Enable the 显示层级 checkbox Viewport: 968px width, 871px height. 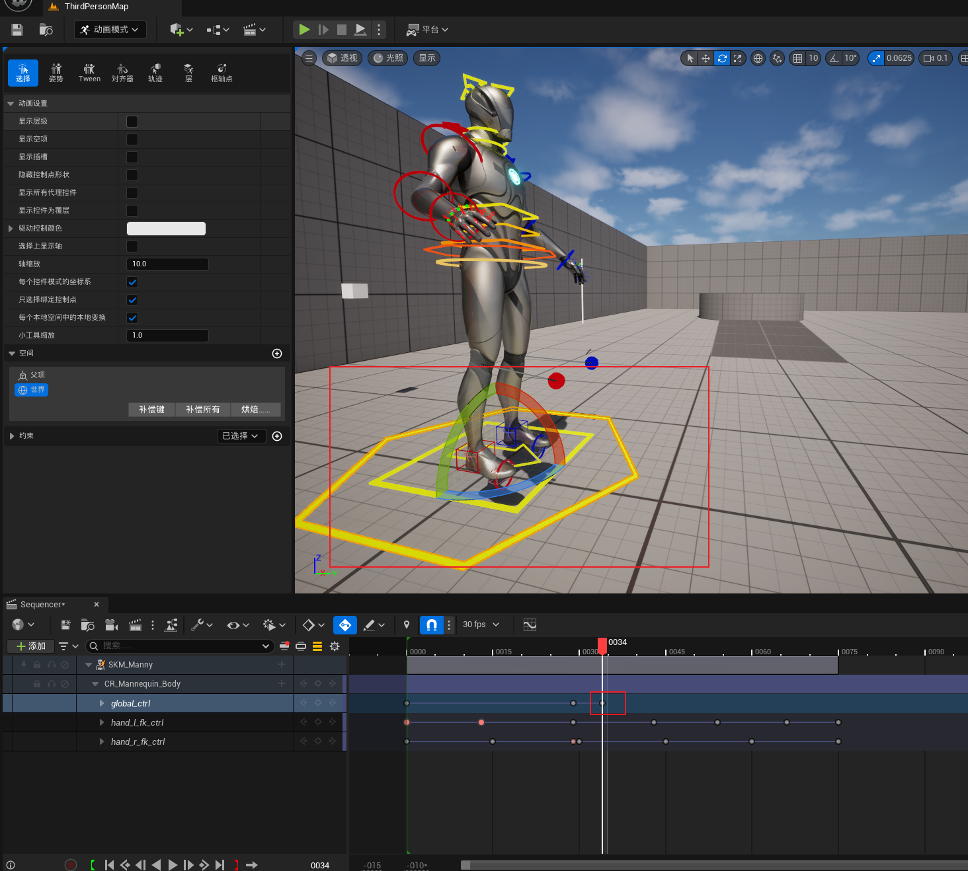point(132,122)
